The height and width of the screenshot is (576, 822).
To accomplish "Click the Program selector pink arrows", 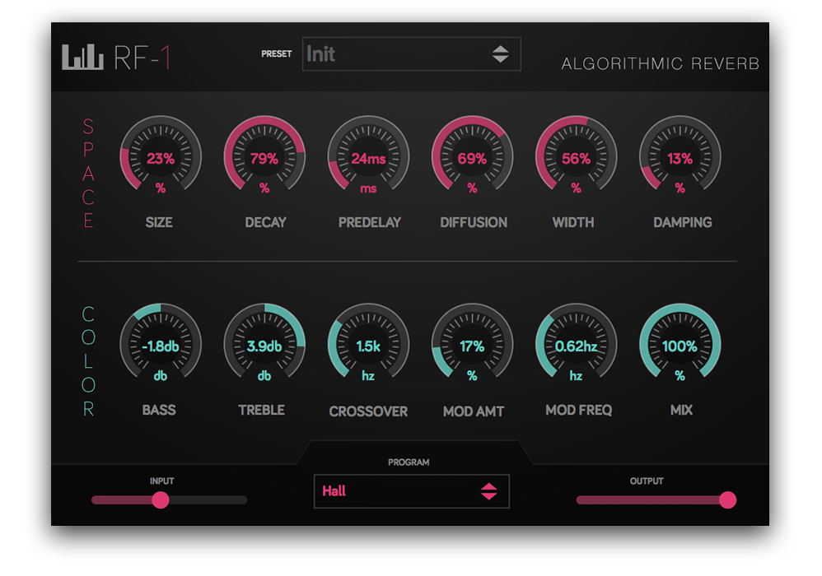I will pyautogui.click(x=489, y=491).
